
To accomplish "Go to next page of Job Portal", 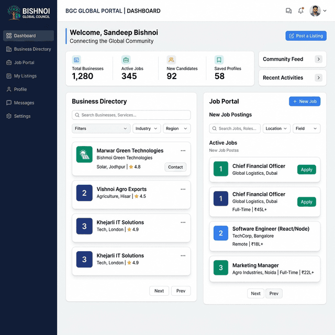I will pos(256,294).
